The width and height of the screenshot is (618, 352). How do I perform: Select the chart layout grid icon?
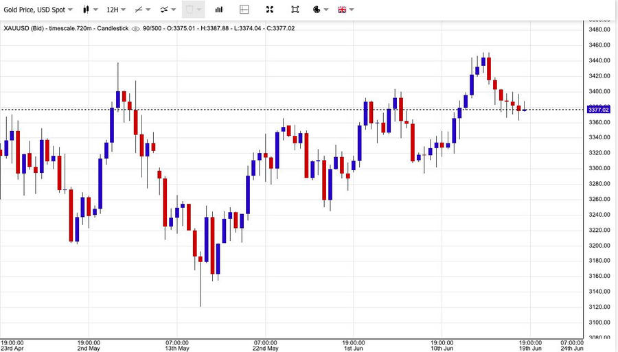tap(244, 10)
